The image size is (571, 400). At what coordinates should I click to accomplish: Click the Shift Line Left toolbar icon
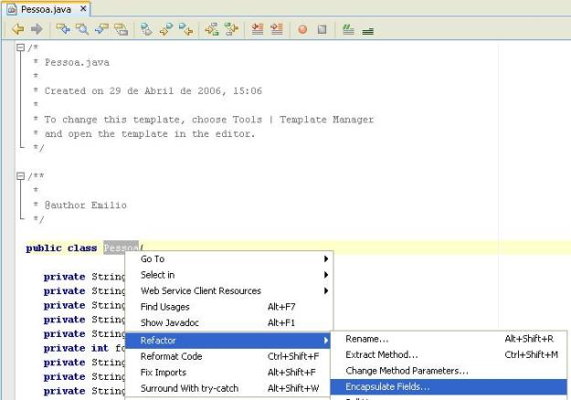click(257, 28)
